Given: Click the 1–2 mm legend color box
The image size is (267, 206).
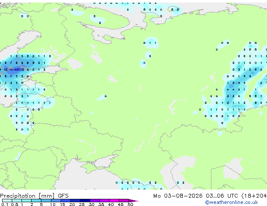Looking at the screenshot, I should click(x=27, y=201).
